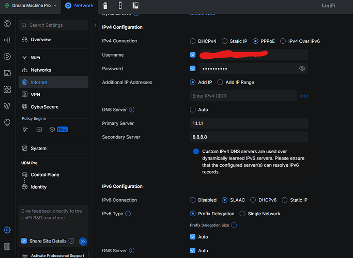Focus the Primary Server DNS field
Viewport: 353px width, 258px height.
(x=249, y=123)
